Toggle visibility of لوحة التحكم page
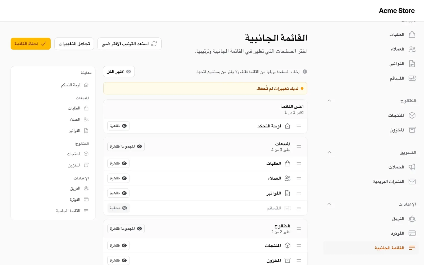The image size is (424, 265). pyautogui.click(x=118, y=126)
